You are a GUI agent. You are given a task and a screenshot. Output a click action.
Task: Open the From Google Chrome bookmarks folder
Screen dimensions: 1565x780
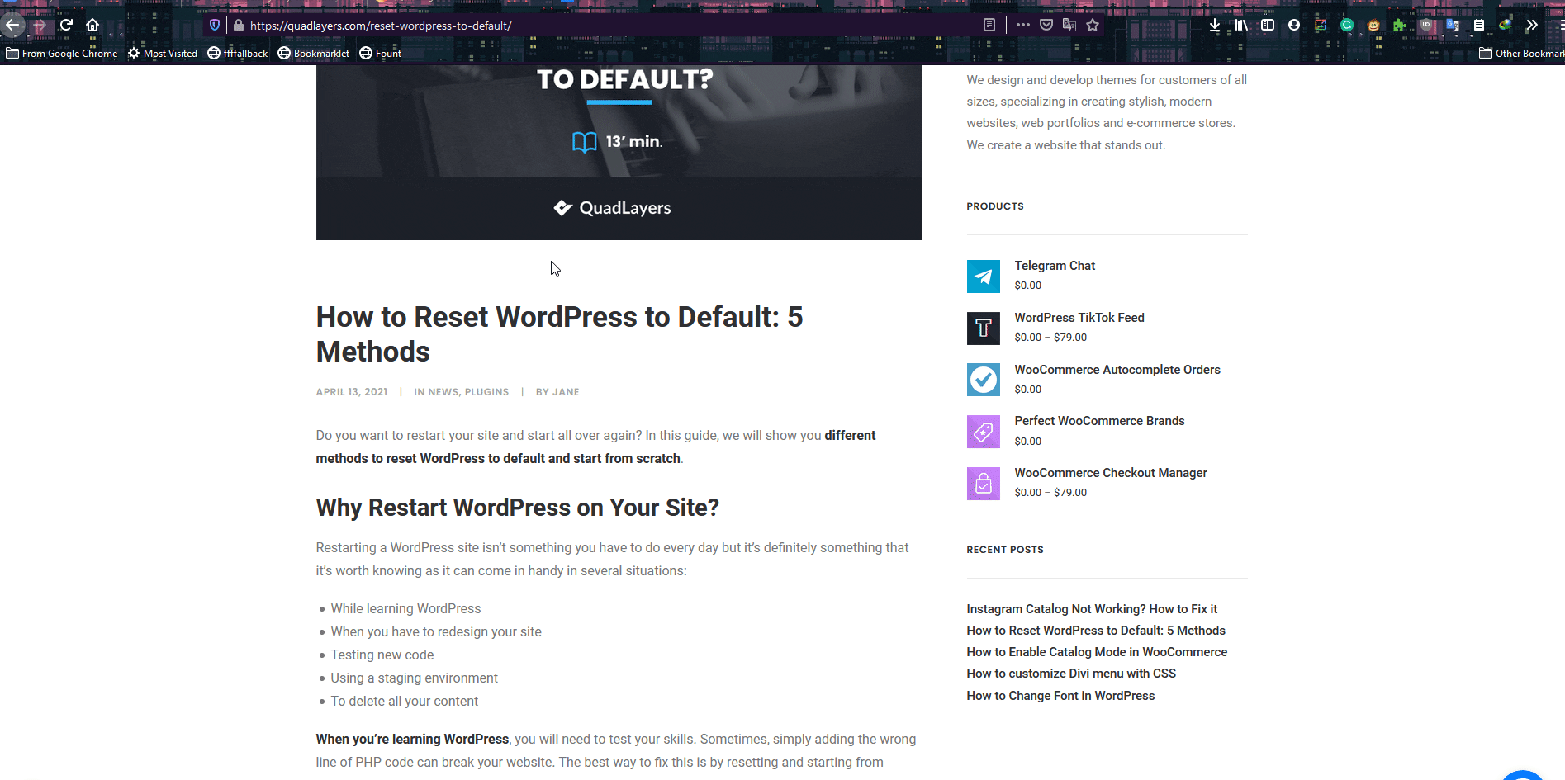click(x=62, y=53)
